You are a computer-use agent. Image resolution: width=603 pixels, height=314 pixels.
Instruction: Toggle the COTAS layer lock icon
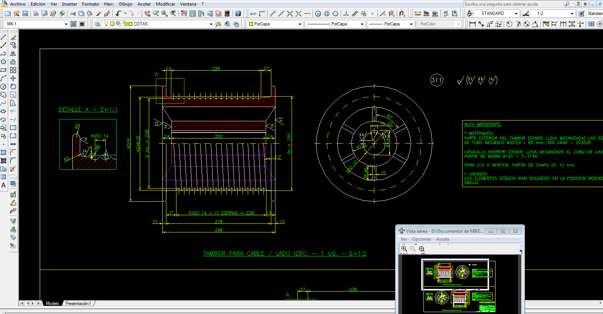[x=125, y=24]
